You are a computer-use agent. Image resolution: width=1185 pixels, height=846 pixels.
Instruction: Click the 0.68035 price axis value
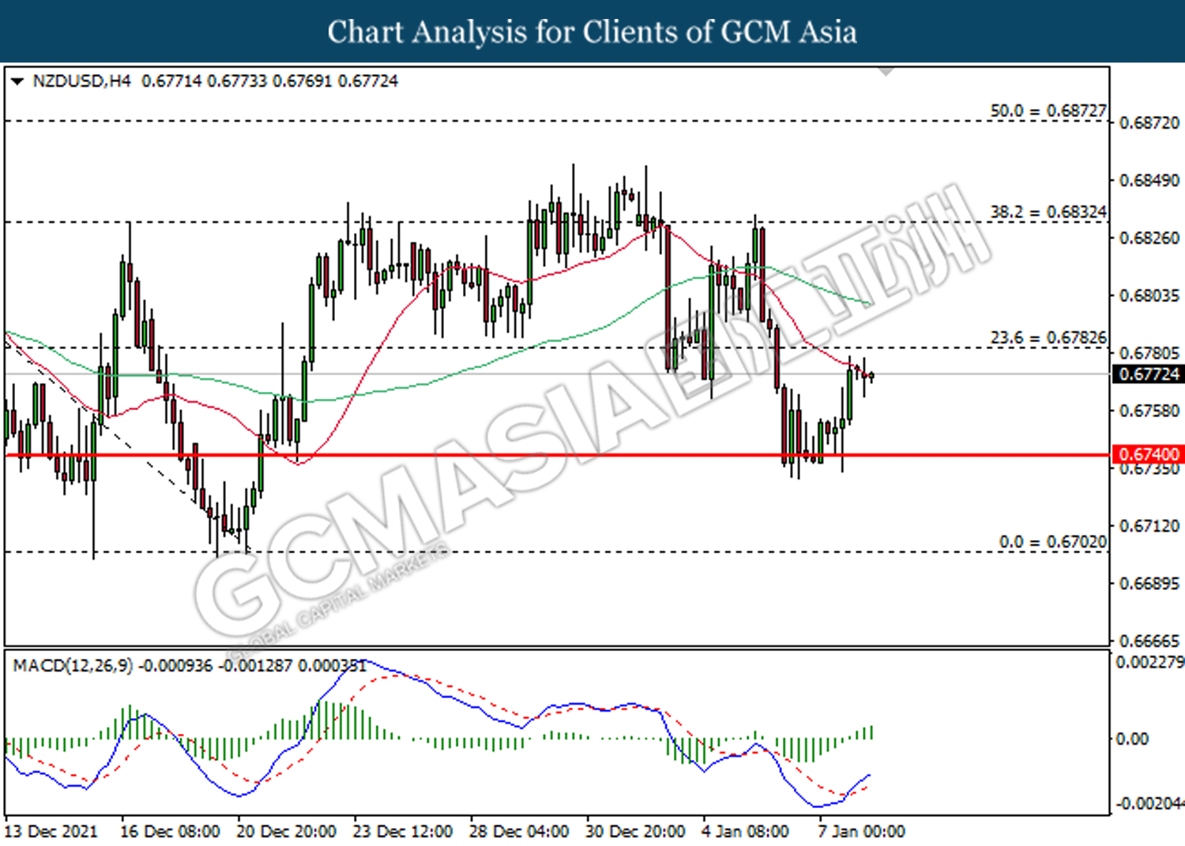(x=1149, y=296)
